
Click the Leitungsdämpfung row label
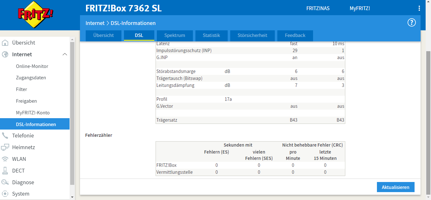pos(175,85)
